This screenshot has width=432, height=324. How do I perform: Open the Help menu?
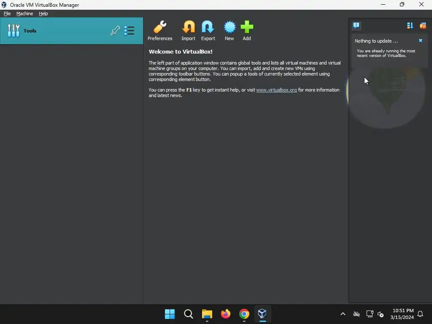click(x=43, y=13)
